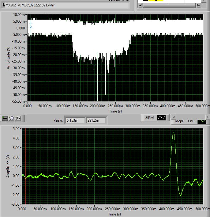
Task: Activate the hand panning tool
Action: point(18,118)
